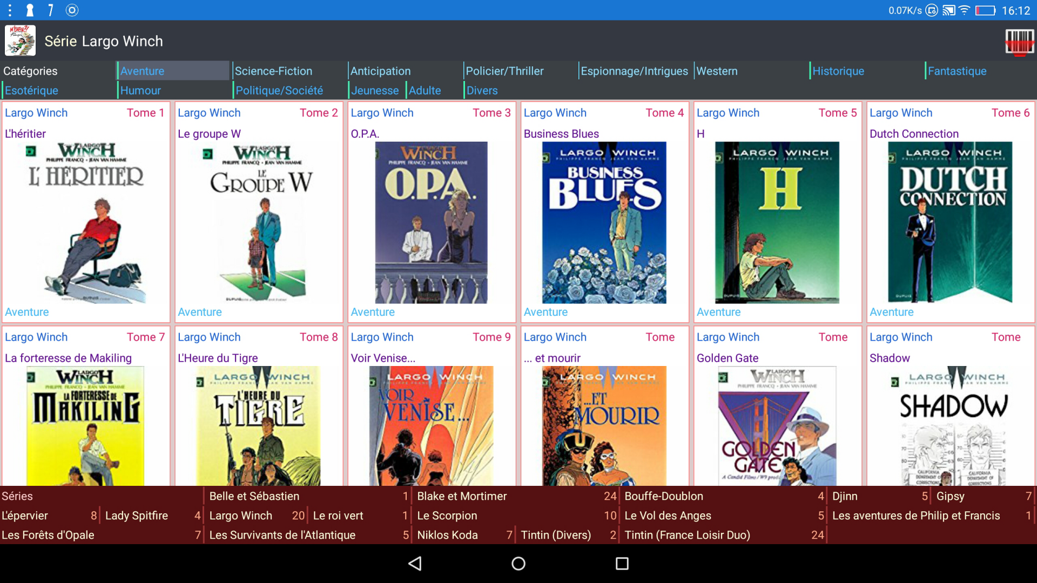Open the L'héritier Tome 1 cover
The height and width of the screenshot is (583, 1037).
pos(86,222)
